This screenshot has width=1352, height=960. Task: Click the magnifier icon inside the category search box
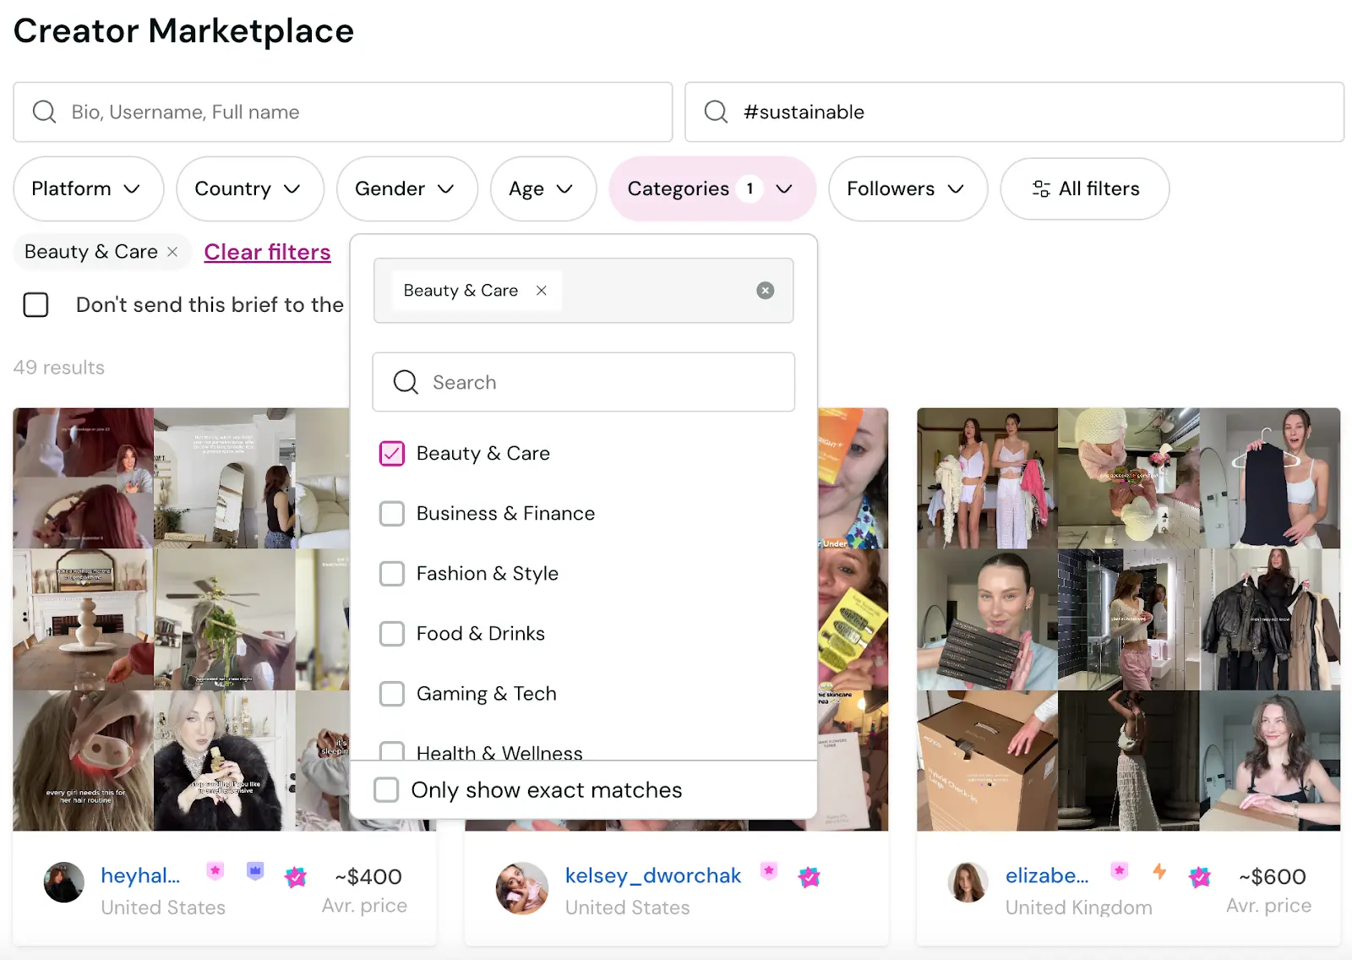tap(405, 382)
